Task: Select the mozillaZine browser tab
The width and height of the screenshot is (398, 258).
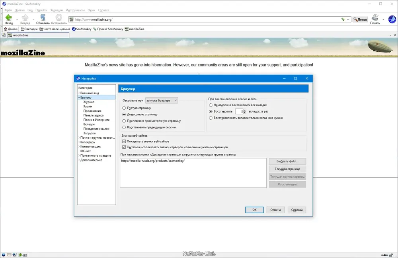Action: click(38, 35)
